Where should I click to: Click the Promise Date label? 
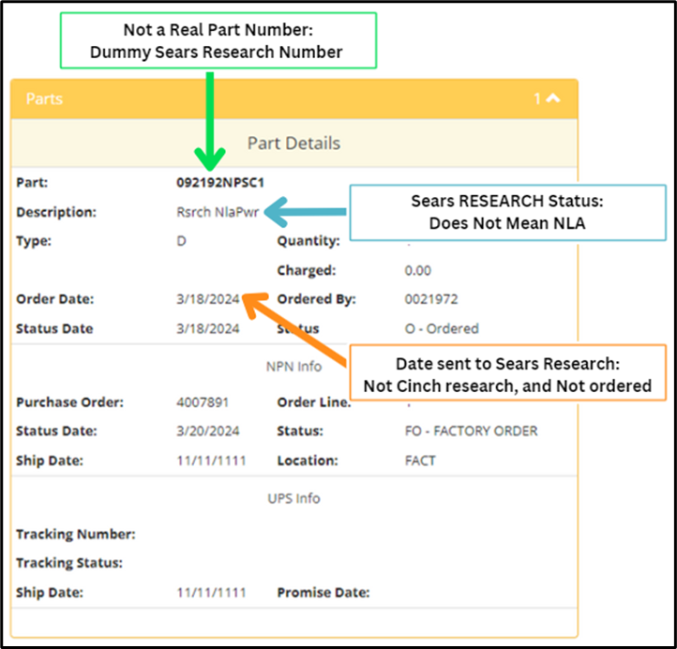point(323,593)
